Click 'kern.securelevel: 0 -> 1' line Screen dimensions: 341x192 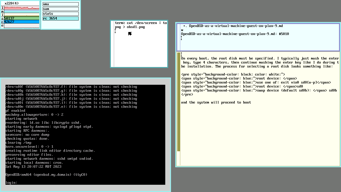pos(29,147)
